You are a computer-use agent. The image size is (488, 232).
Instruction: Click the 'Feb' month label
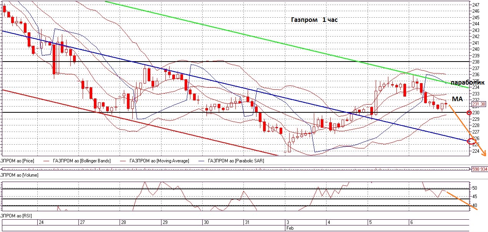[x=289, y=228]
